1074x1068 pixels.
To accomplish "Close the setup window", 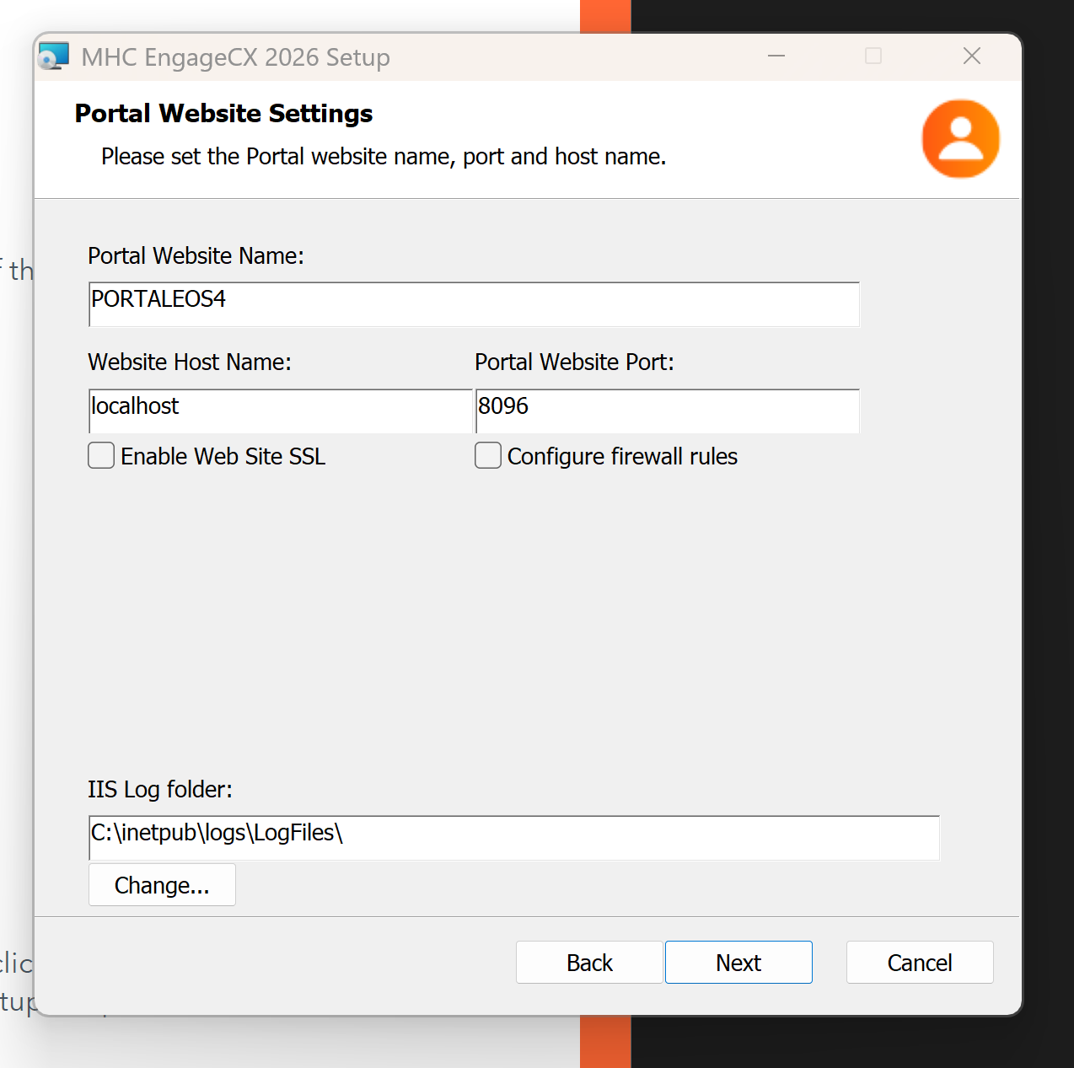I will pos(972,56).
